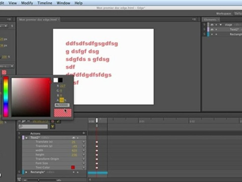
Task: Open actions for Text2 in Elements panel
Action: 204,29
